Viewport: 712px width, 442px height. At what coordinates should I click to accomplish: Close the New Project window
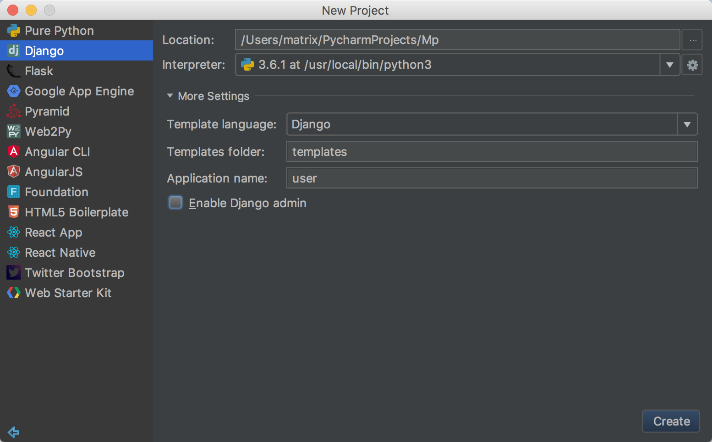13,10
